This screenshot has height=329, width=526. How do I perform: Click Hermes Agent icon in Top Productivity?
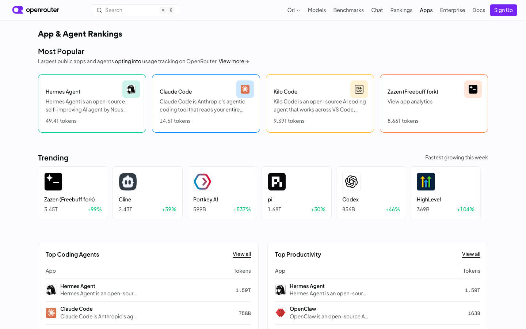click(x=281, y=290)
